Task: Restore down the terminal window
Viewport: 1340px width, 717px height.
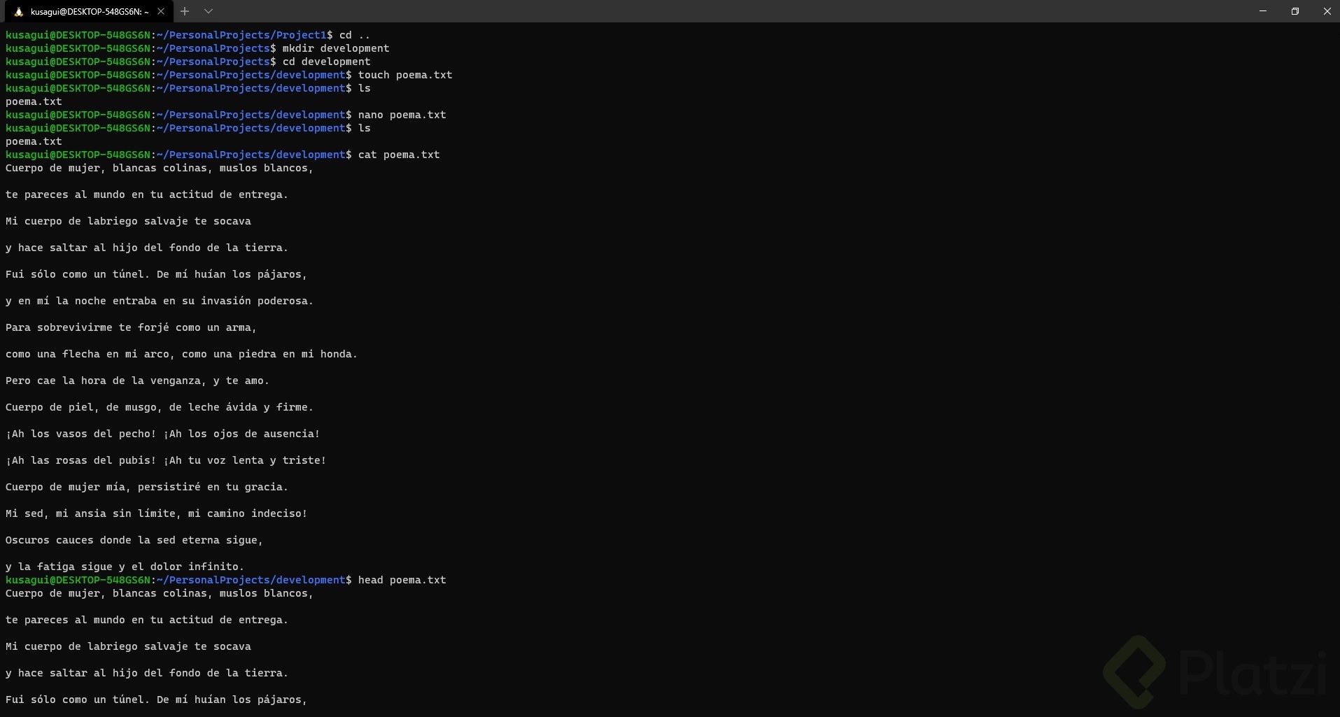Action: pyautogui.click(x=1295, y=11)
